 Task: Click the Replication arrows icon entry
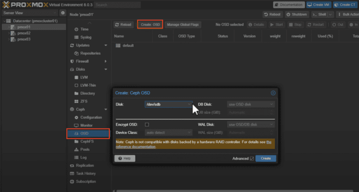tap(72, 165)
